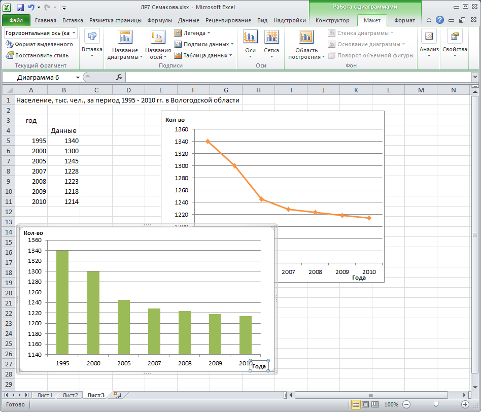Click Названия осей axis titles icon

pyautogui.click(x=158, y=37)
